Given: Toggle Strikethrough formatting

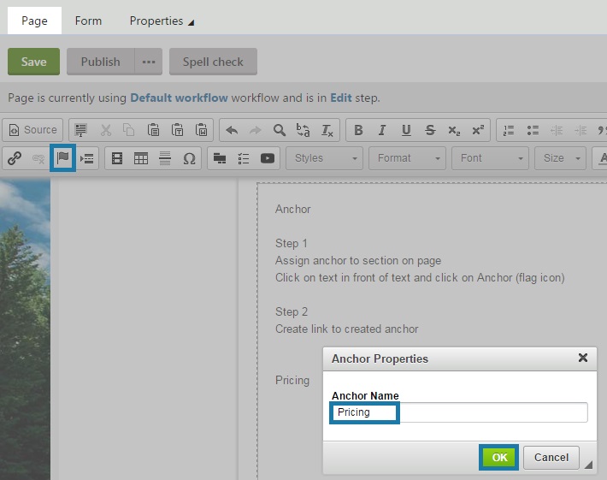Looking at the screenshot, I should pyautogui.click(x=430, y=130).
